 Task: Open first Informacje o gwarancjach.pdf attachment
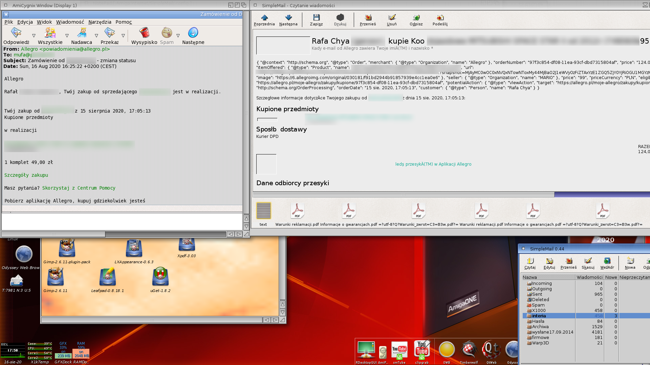[x=349, y=211]
